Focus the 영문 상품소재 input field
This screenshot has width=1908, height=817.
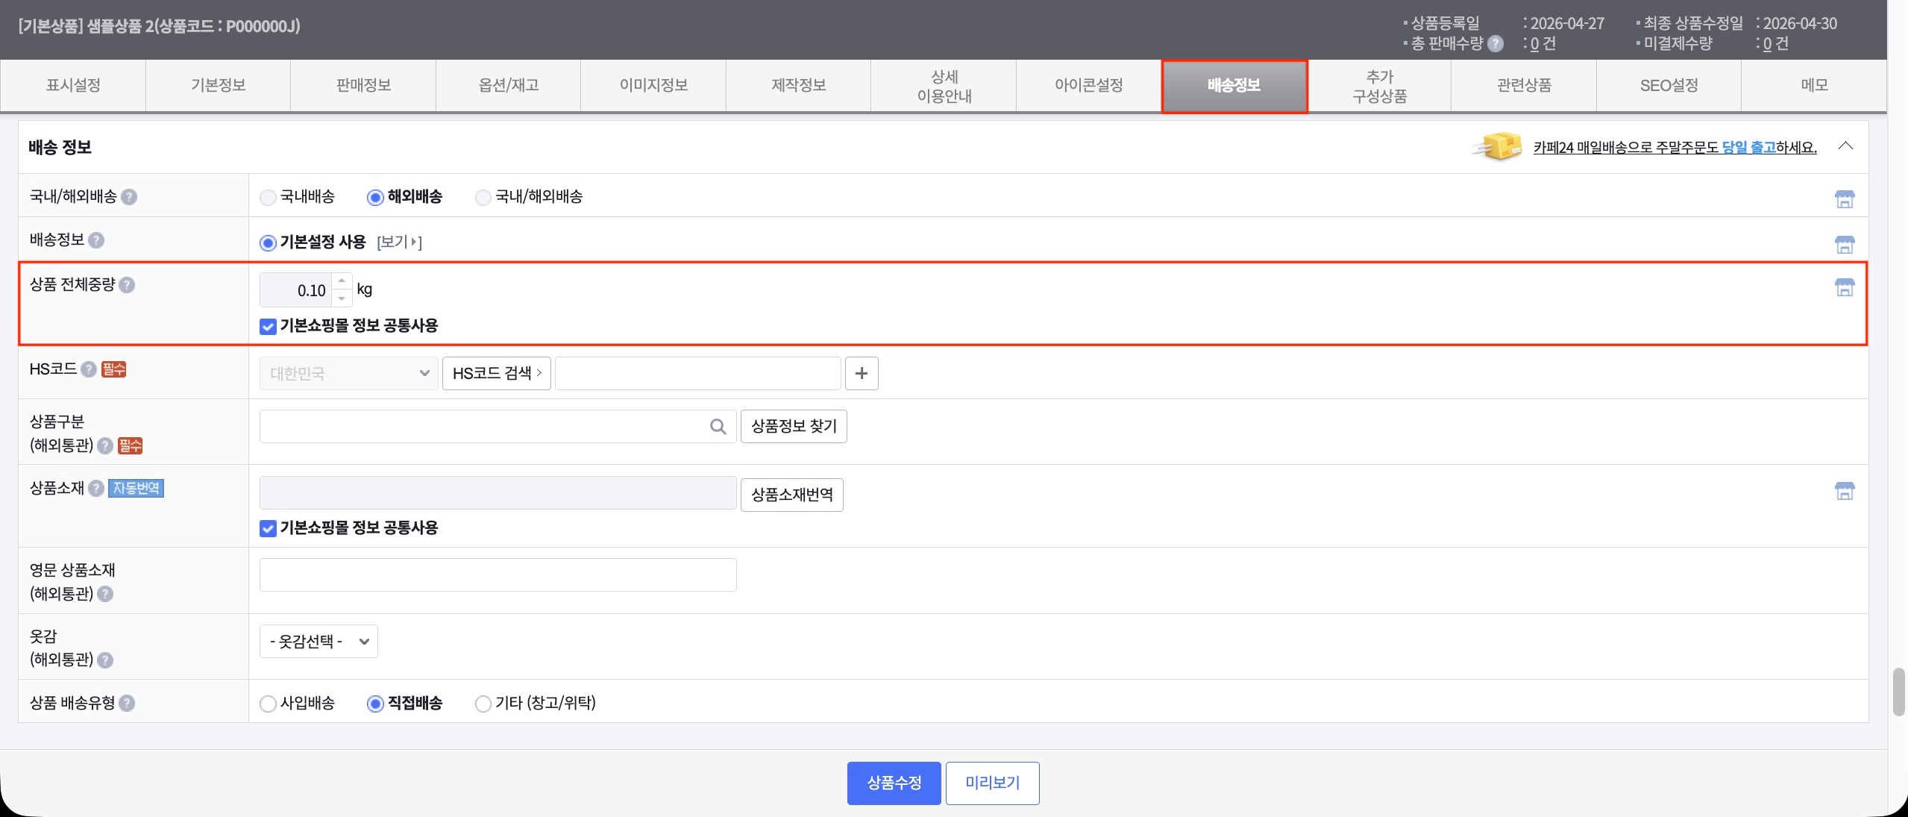(498, 575)
